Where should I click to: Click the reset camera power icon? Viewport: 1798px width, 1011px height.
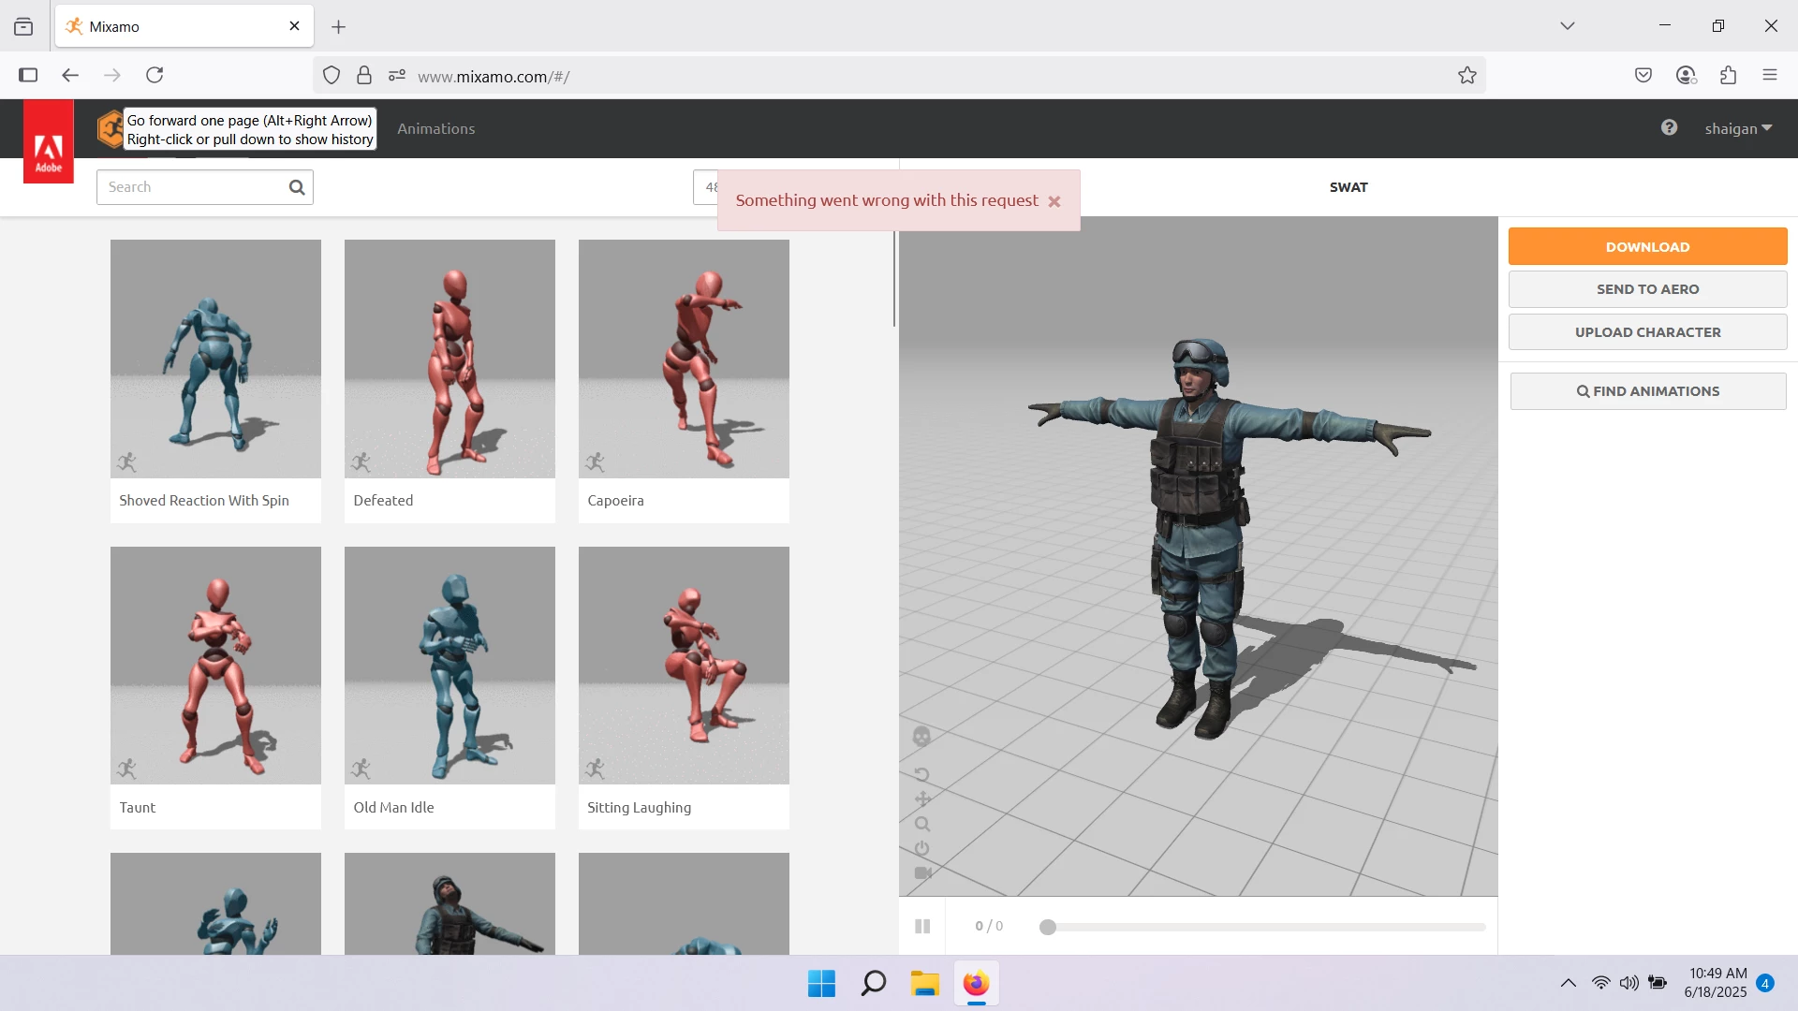pos(921,849)
